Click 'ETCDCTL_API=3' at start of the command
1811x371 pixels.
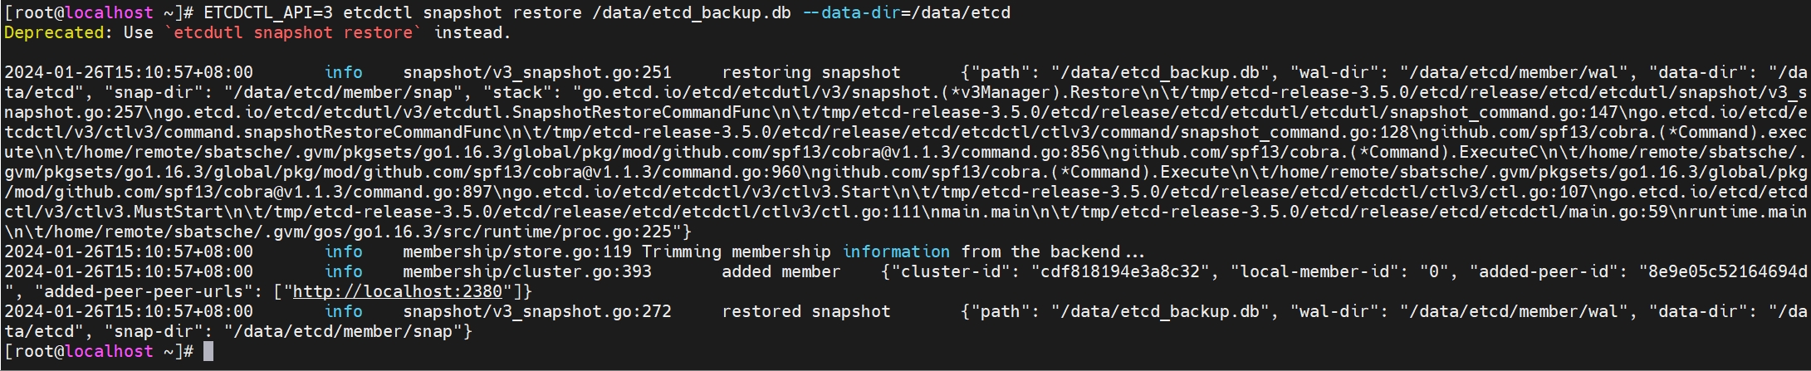268,12
